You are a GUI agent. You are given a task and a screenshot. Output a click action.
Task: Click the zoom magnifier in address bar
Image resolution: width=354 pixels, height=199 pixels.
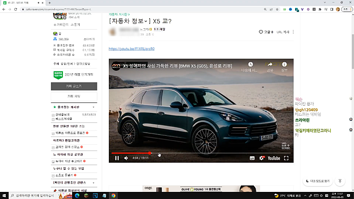click(x=265, y=9)
